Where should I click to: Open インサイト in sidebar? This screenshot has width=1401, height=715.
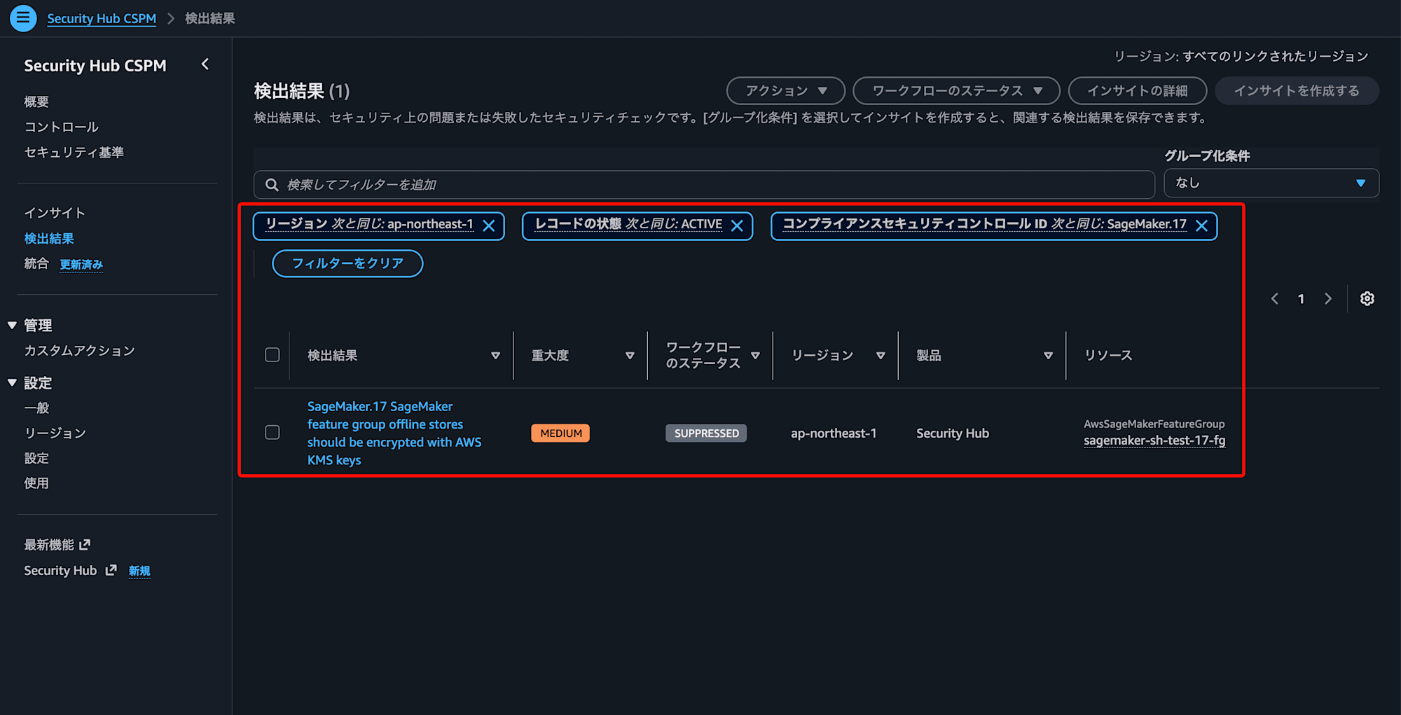pyautogui.click(x=55, y=213)
